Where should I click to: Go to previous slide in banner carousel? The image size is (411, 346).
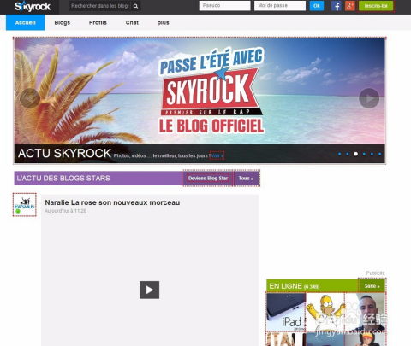(30, 98)
